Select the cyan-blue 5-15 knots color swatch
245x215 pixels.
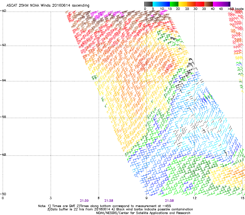click(x=161, y=4)
